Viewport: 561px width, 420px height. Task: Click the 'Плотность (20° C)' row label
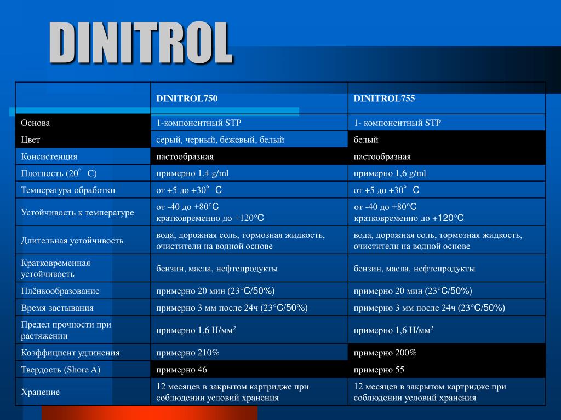tap(59, 173)
